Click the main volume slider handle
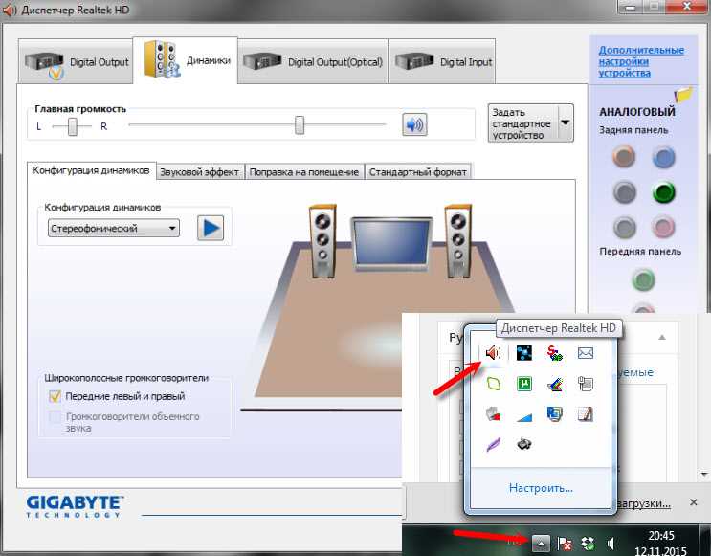 tap(300, 124)
